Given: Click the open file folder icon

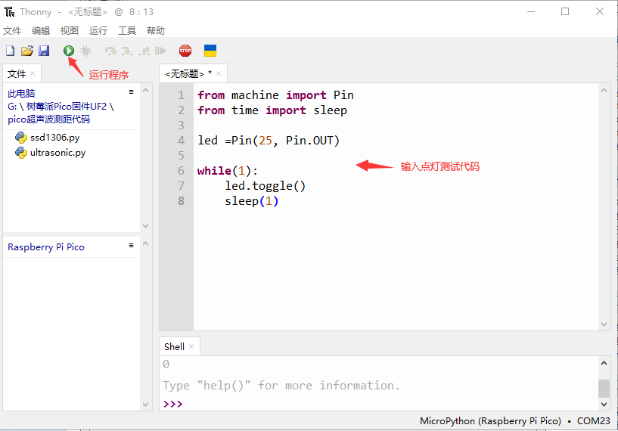Looking at the screenshot, I should pyautogui.click(x=26, y=51).
